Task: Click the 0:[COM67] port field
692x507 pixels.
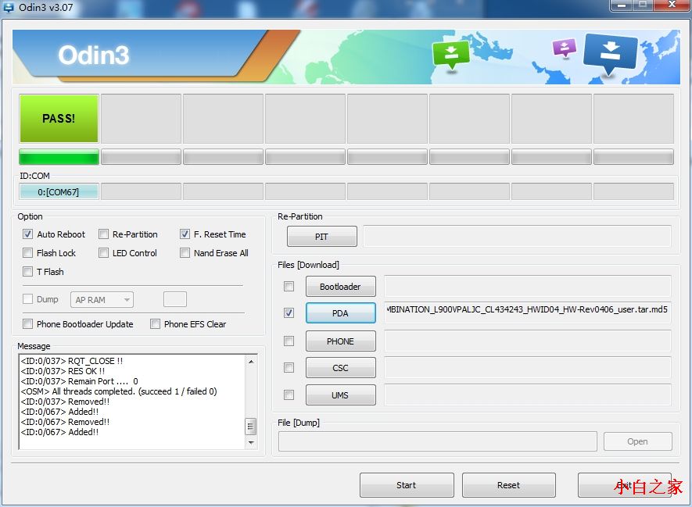Action: 59,191
